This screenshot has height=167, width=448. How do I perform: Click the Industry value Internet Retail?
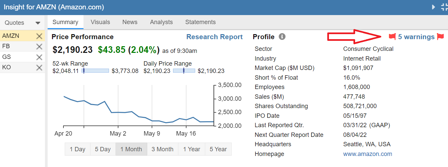[x=362, y=59]
